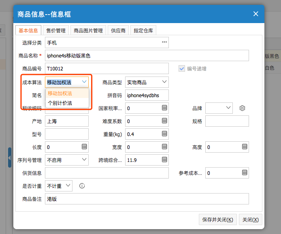281x234 pixels.
Task: Select 个别计价法 from the dropdown list
Action: click(x=60, y=103)
